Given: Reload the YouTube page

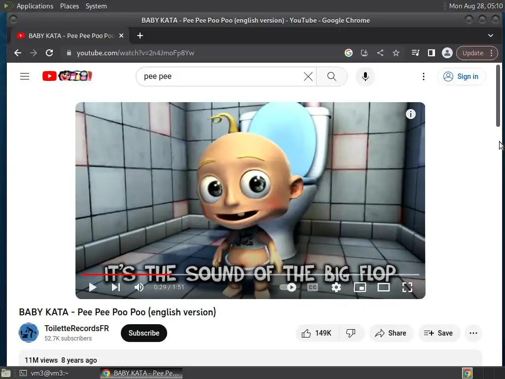Looking at the screenshot, I should pos(49,53).
